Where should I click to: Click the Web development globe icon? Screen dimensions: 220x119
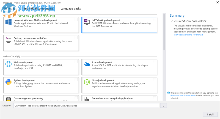8,64
